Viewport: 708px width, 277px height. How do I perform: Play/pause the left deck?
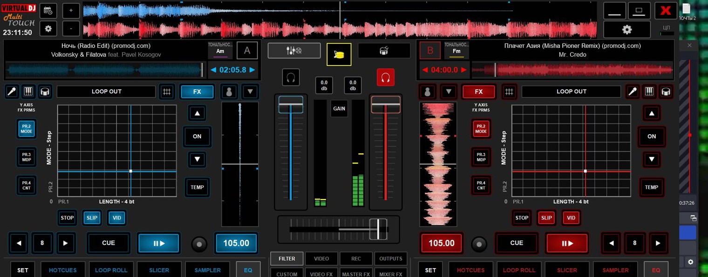coord(159,243)
